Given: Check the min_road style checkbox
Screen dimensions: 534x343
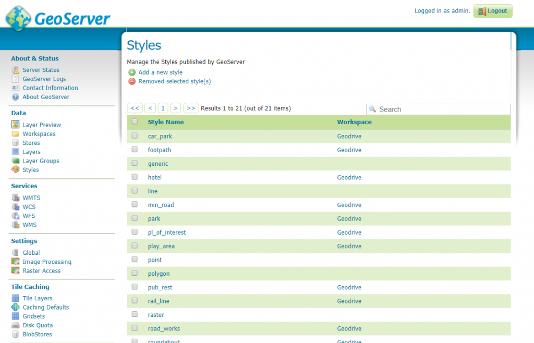Looking at the screenshot, I should (135, 204).
